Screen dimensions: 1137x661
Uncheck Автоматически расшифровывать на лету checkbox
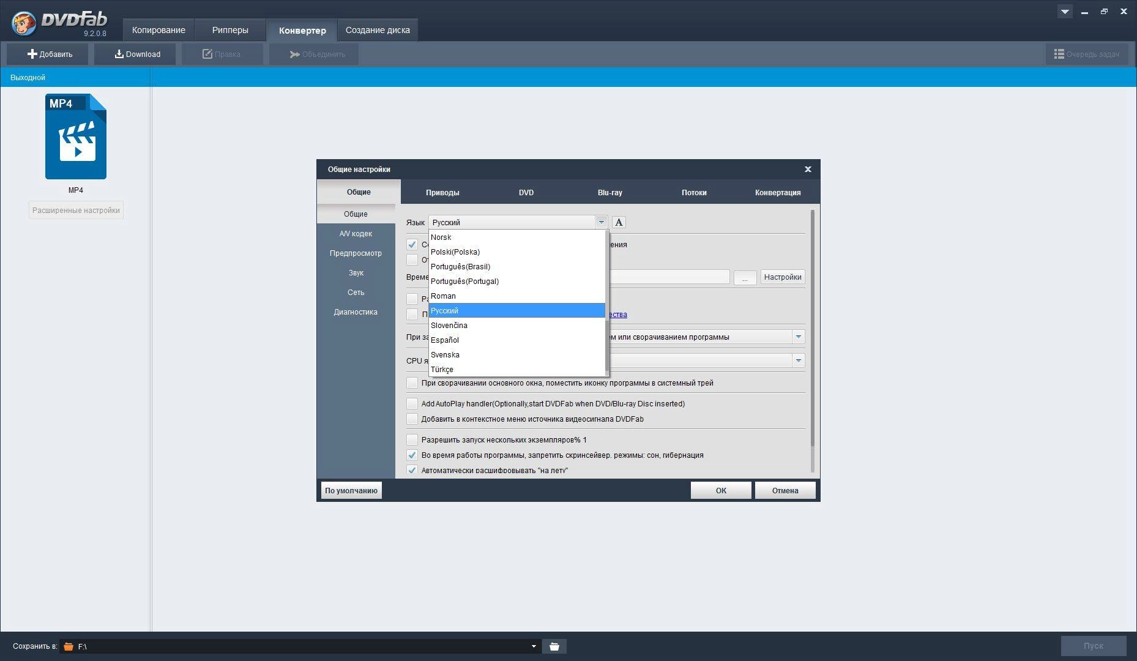tap(412, 470)
